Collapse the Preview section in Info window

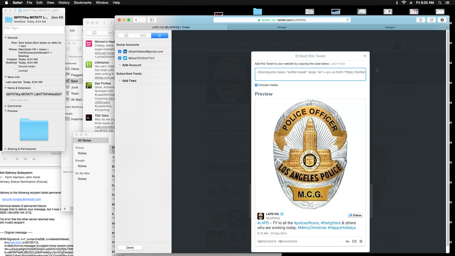click(6, 111)
